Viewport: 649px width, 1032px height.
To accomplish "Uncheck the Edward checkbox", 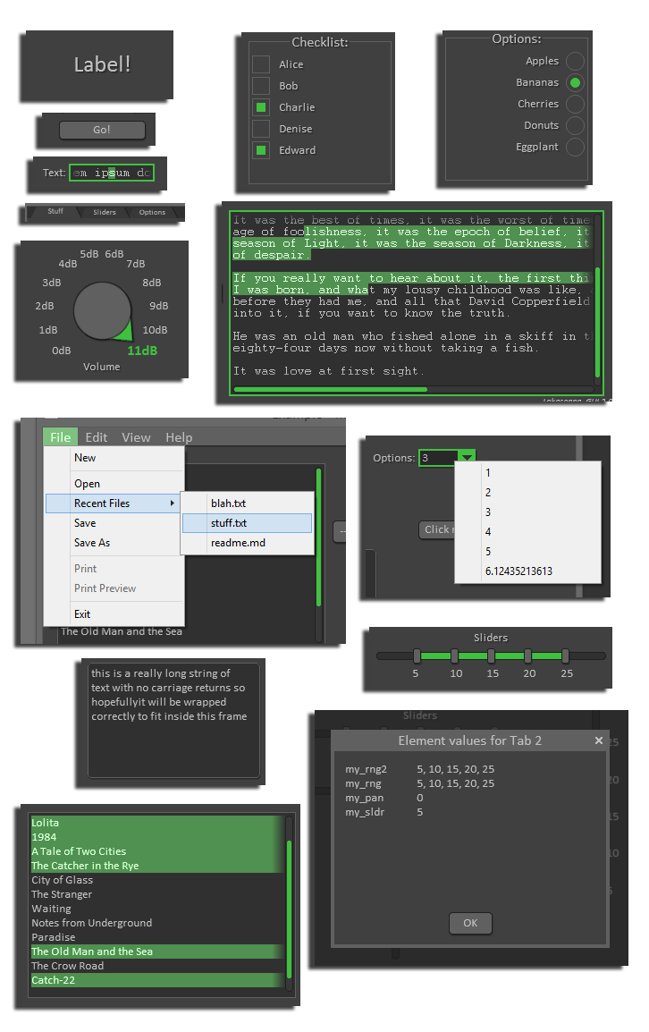I will pos(261,150).
